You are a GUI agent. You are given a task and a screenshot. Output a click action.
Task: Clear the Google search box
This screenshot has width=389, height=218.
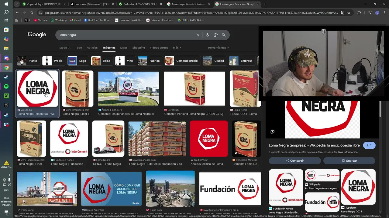198,35
